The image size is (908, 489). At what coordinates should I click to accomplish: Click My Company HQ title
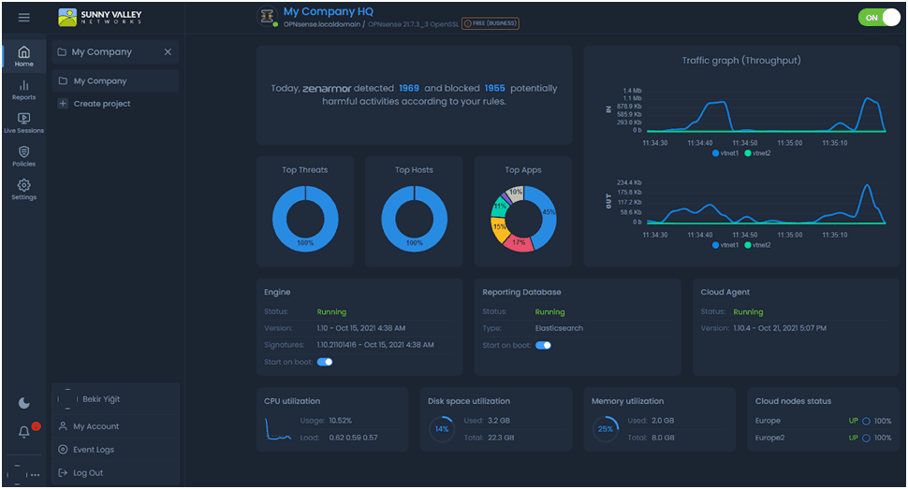coord(329,11)
